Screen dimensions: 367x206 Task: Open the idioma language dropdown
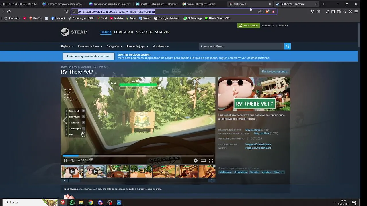284,25
